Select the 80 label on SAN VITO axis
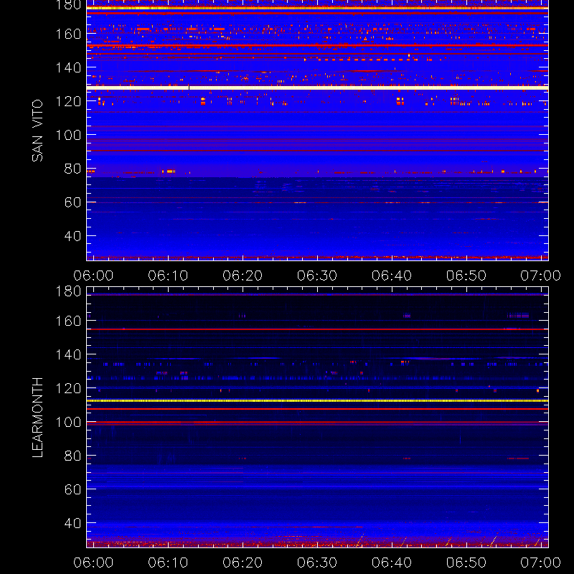574x574 pixels. (72, 169)
